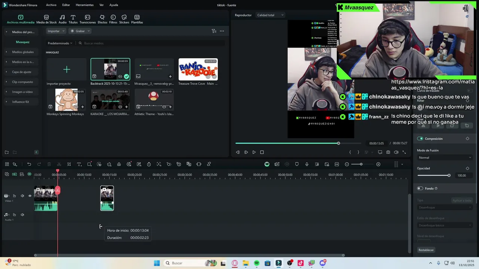The image size is (479, 269).
Task: Zoom in timeline with plus icon
Action: pyautogui.click(x=378, y=164)
